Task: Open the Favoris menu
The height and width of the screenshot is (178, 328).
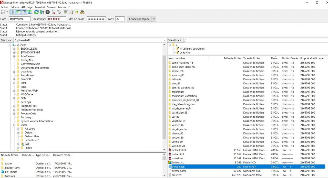Action: 62,7
